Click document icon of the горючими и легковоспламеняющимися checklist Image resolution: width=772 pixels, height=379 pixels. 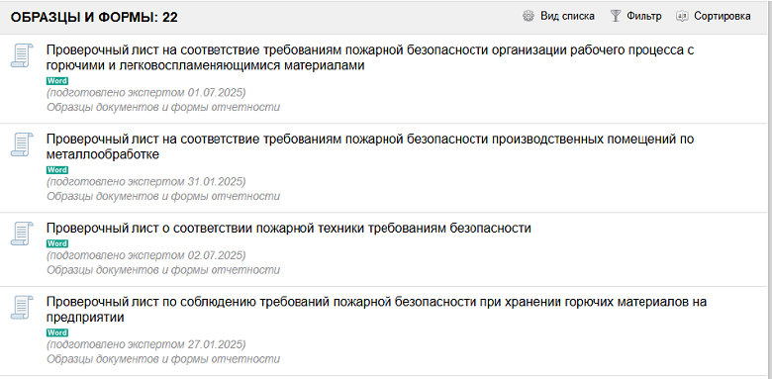pos(22,55)
